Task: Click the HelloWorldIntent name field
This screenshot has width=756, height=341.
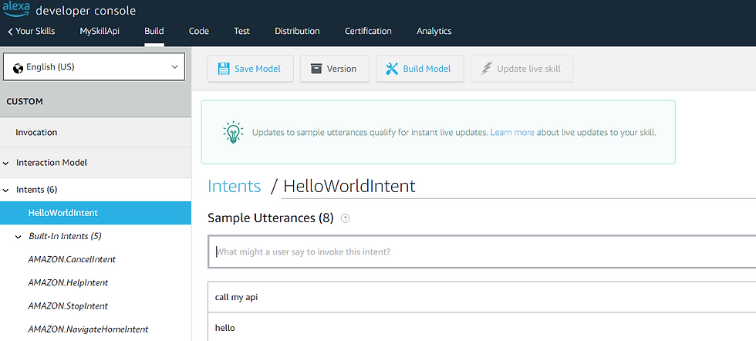Action: (518, 187)
